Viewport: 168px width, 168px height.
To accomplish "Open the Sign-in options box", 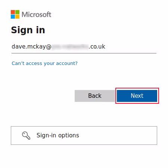I will pyautogui.click(x=84, y=136).
